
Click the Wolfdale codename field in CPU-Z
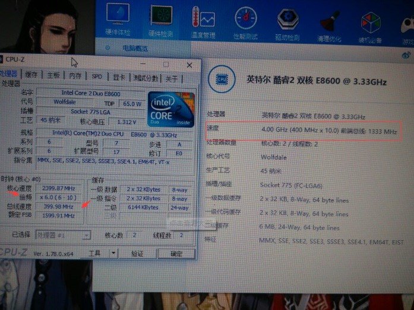point(65,102)
